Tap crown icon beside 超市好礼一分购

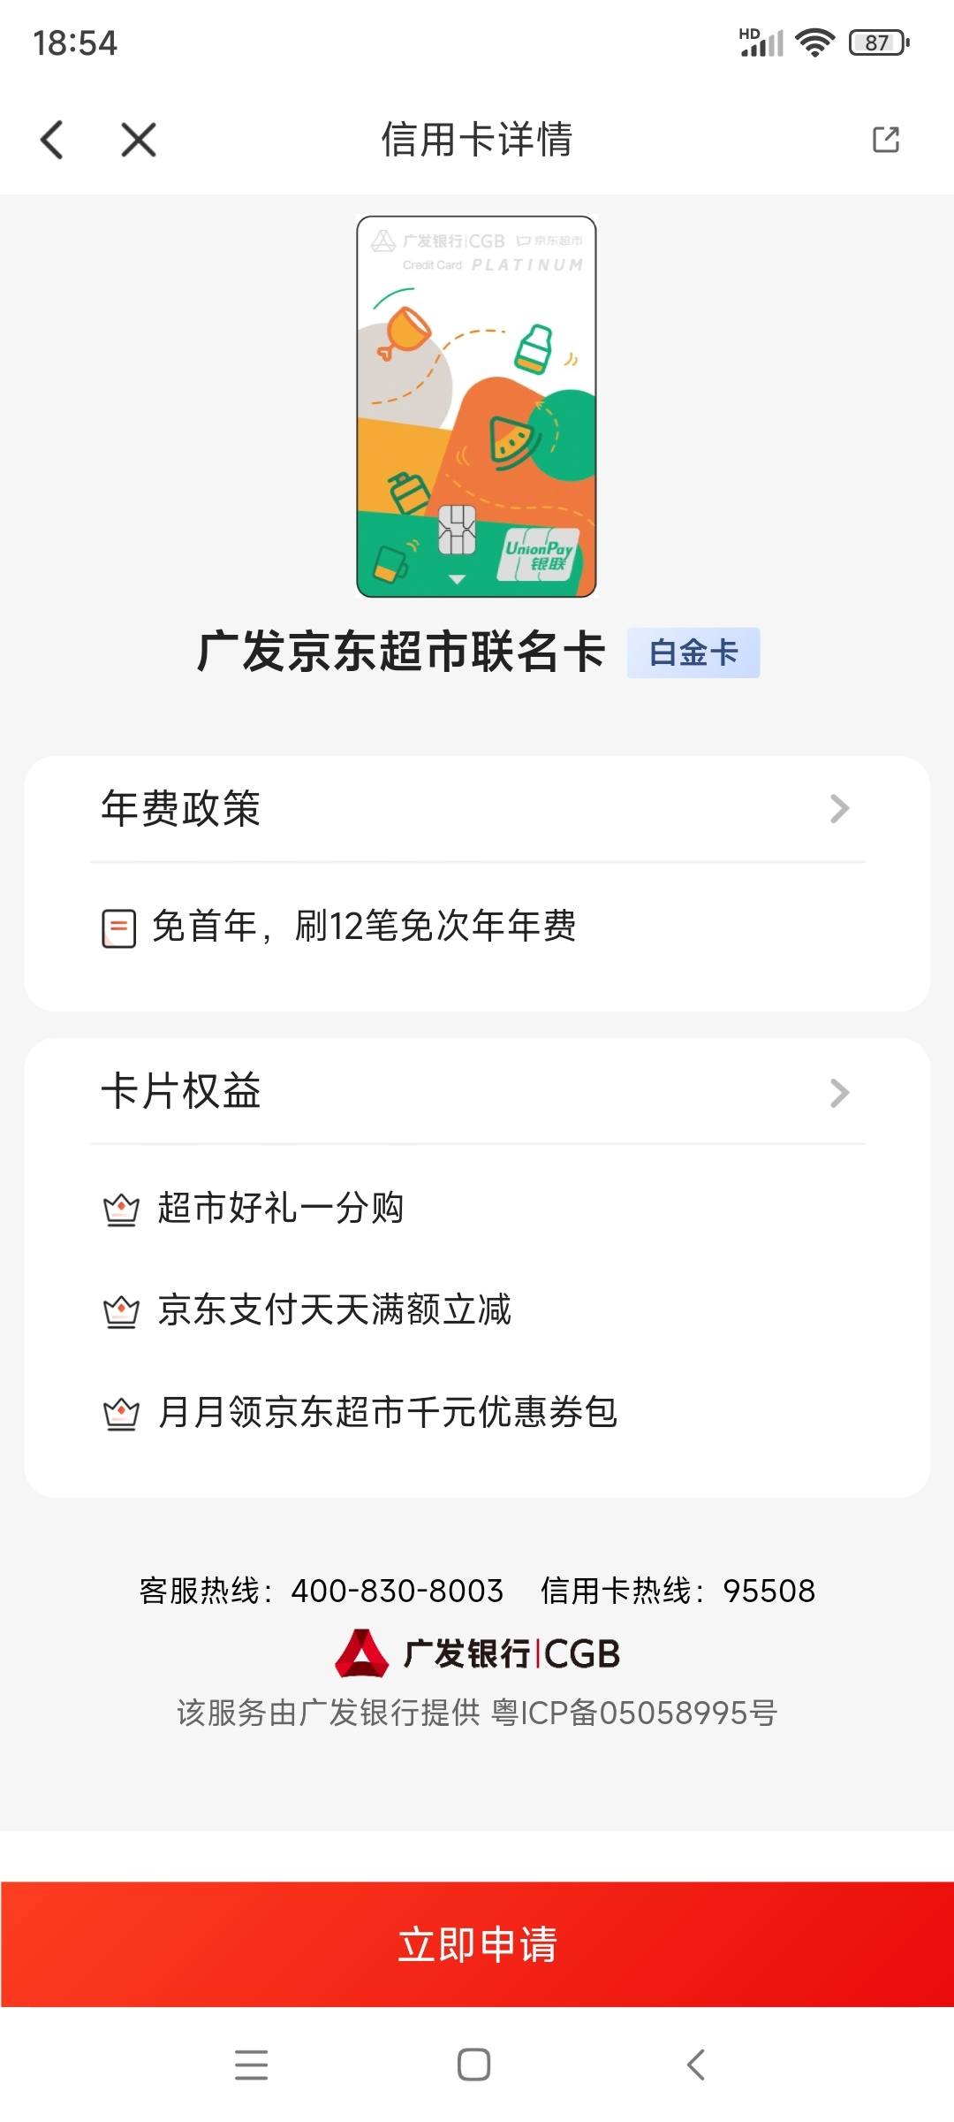click(121, 1210)
